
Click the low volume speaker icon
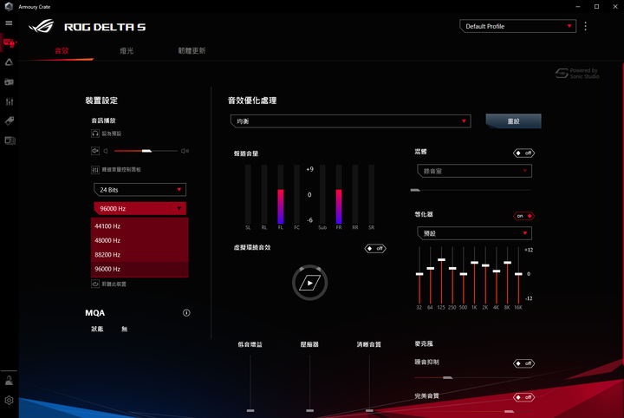click(x=106, y=151)
